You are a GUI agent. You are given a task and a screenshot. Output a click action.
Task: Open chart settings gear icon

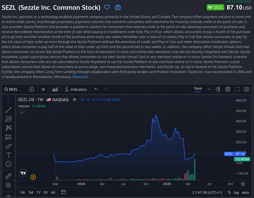point(228,89)
